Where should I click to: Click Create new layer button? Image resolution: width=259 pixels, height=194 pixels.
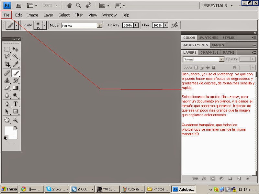(x=239, y=178)
